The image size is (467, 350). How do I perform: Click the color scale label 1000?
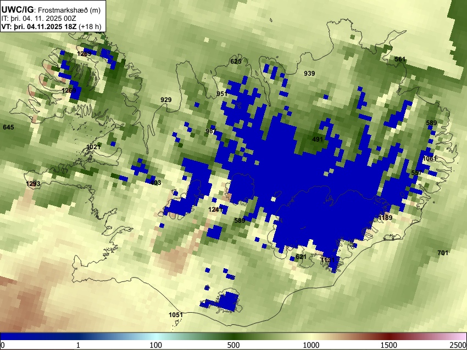pyautogui.click(x=311, y=345)
